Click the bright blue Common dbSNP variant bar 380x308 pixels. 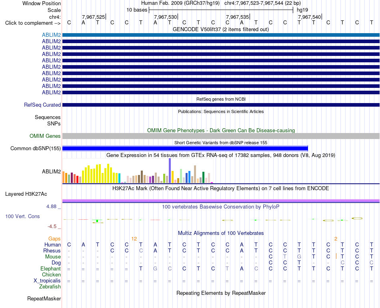(185, 148)
